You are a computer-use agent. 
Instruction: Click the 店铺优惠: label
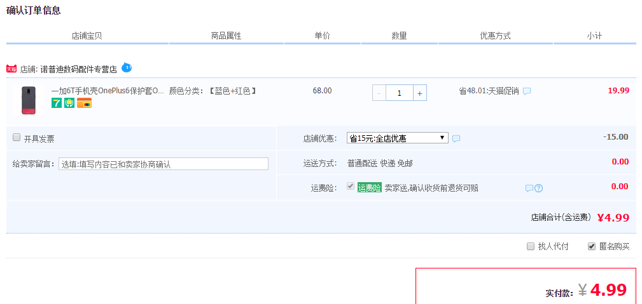(x=320, y=138)
